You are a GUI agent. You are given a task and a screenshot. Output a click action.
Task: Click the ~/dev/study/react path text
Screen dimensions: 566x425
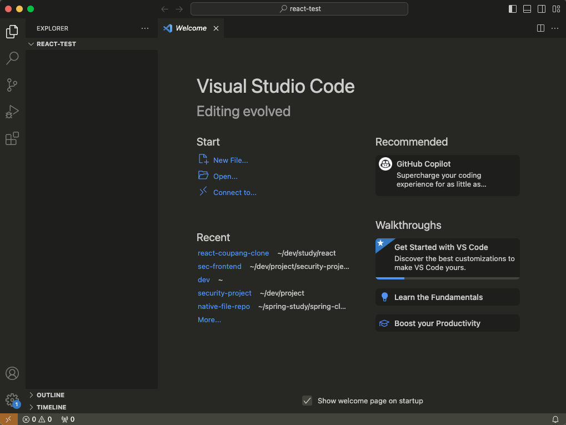(307, 253)
